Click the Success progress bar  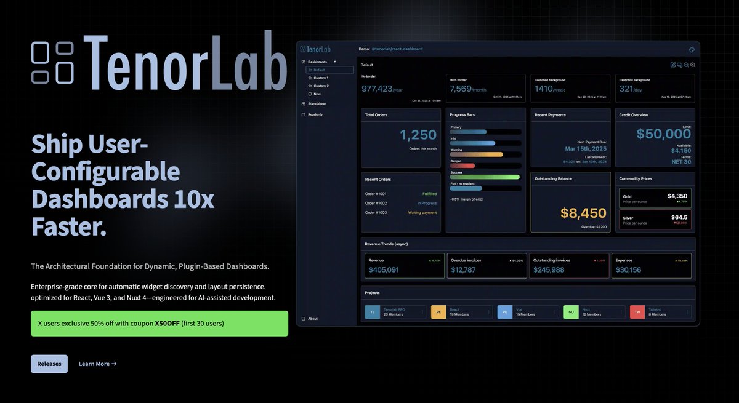pos(485,177)
